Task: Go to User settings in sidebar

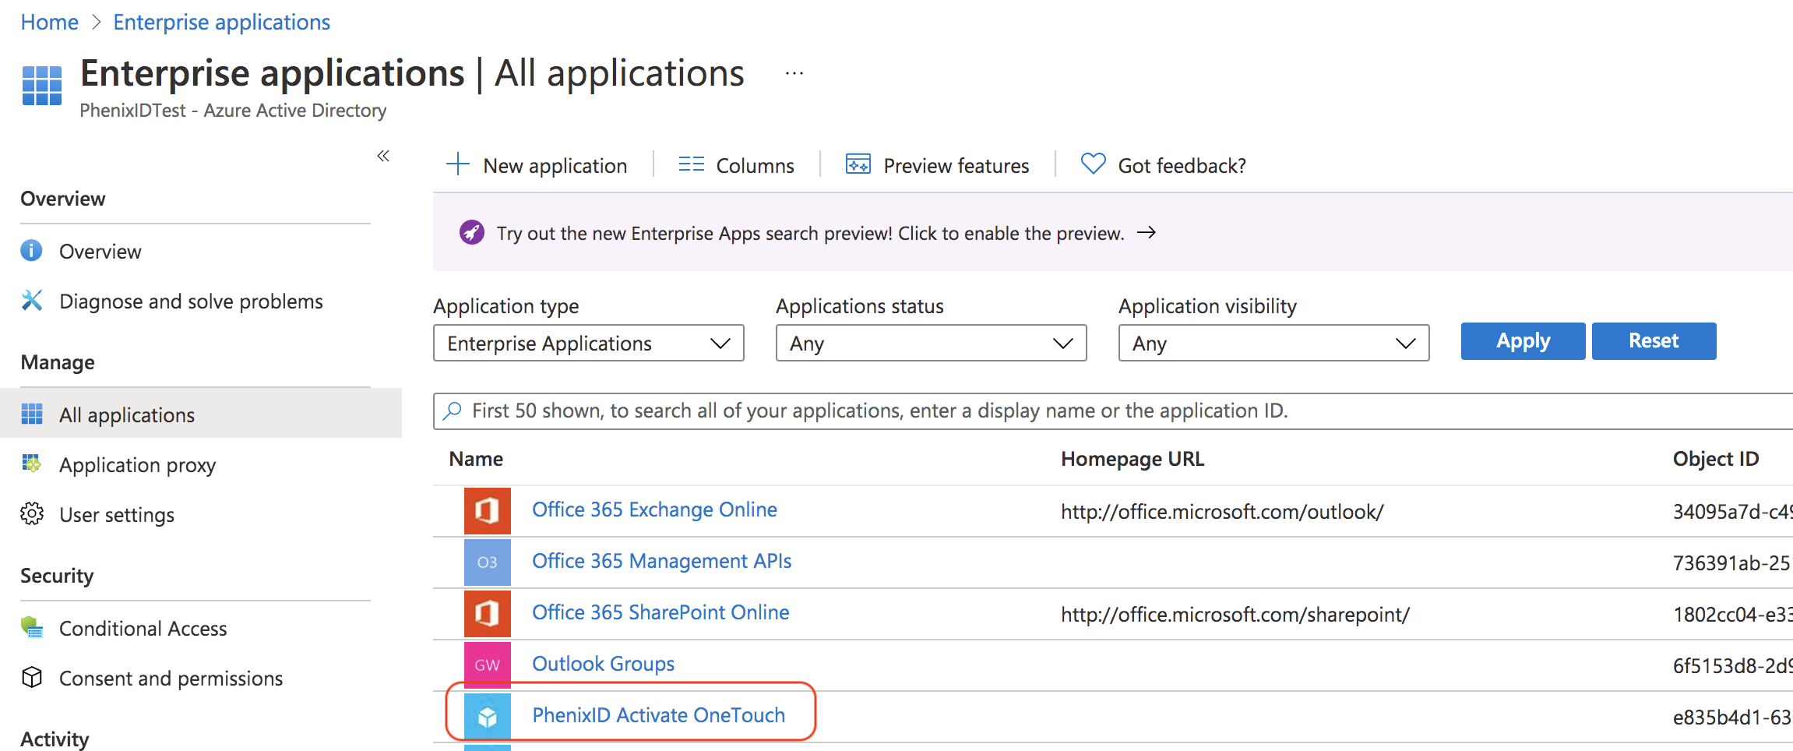Action: point(117,515)
